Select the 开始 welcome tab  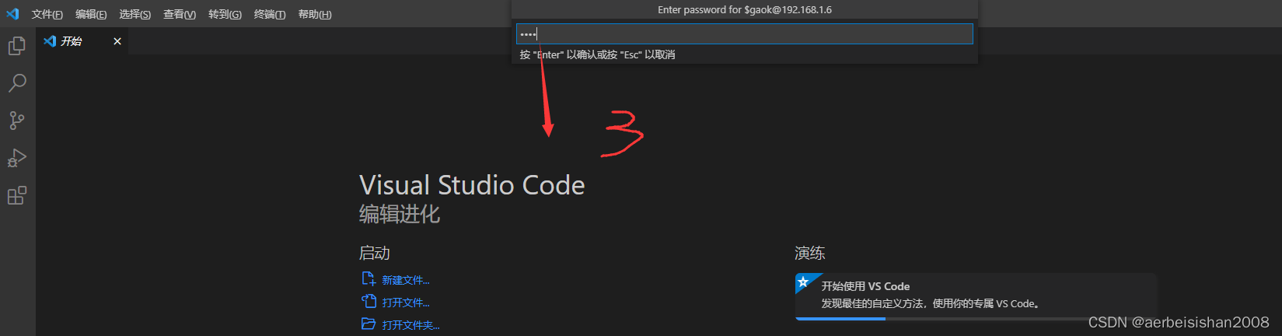click(72, 41)
